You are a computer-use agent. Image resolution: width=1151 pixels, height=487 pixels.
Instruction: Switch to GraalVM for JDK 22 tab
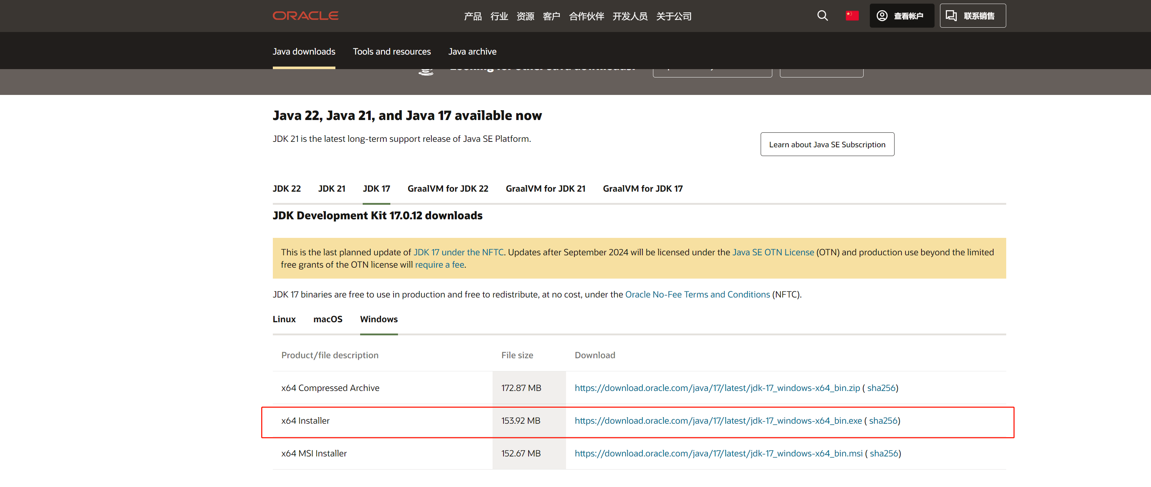pyautogui.click(x=448, y=188)
